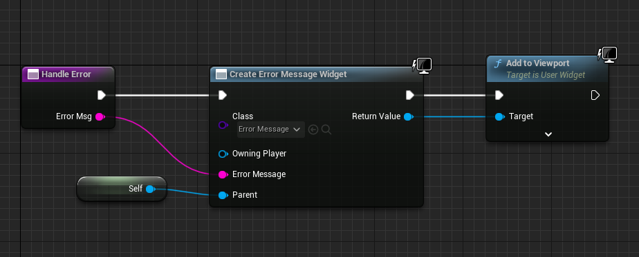Screen dimensions: 639x257
Task: Click the Parent pin label
Action: click(245, 195)
